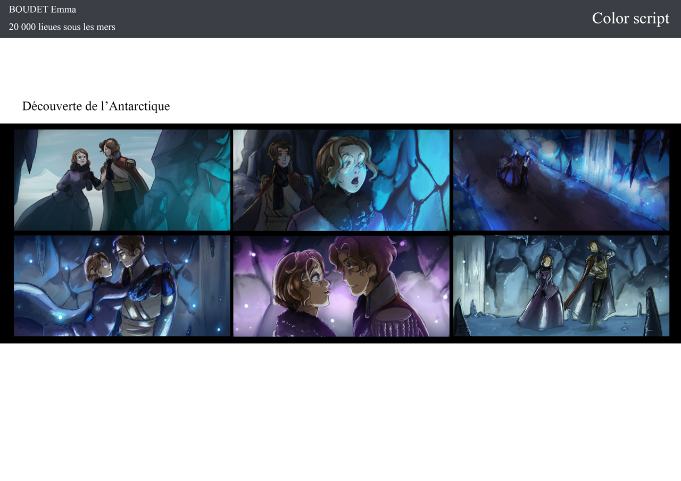Screen dimensions: 681x481
Task: Click the 'BOUDET Emma' author name
Action: pos(43,10)
